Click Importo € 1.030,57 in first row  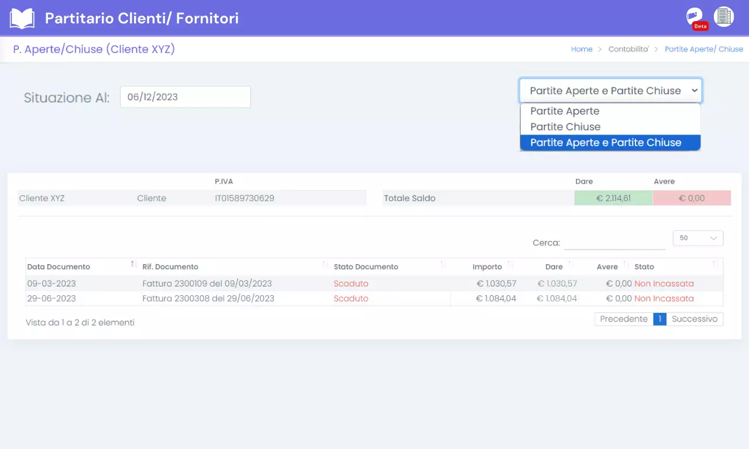(496, 284)
